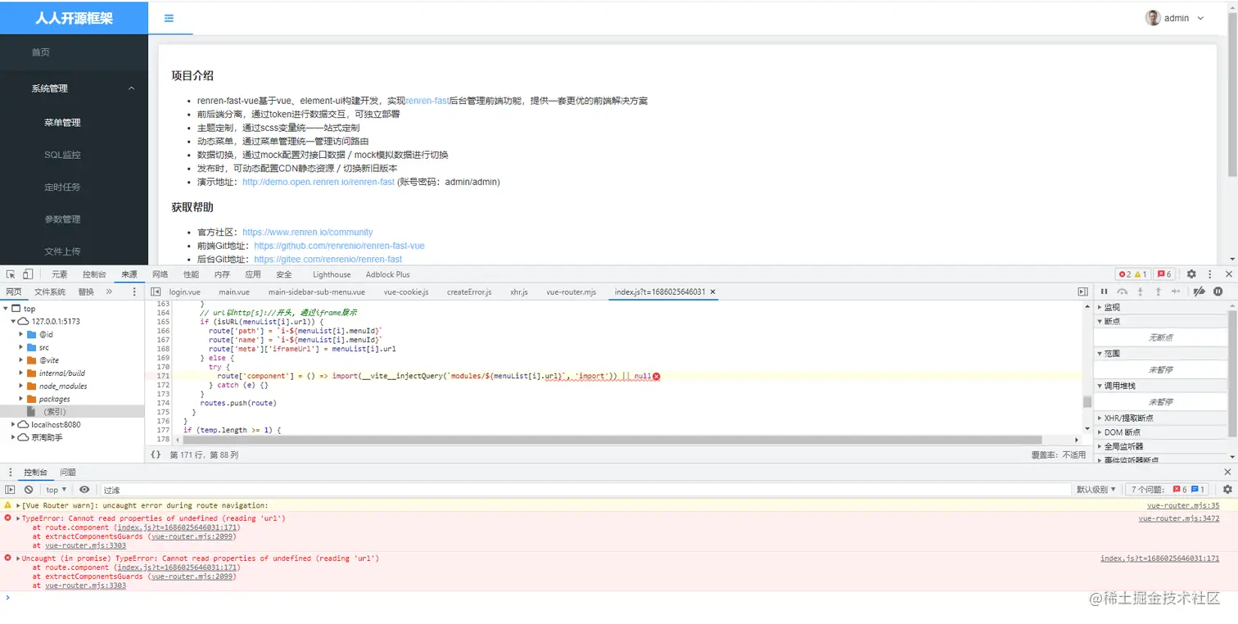Click the red error count badge showing 2 and 1
Viewport: 1238px width, 624px height.
click(1133, 274)
